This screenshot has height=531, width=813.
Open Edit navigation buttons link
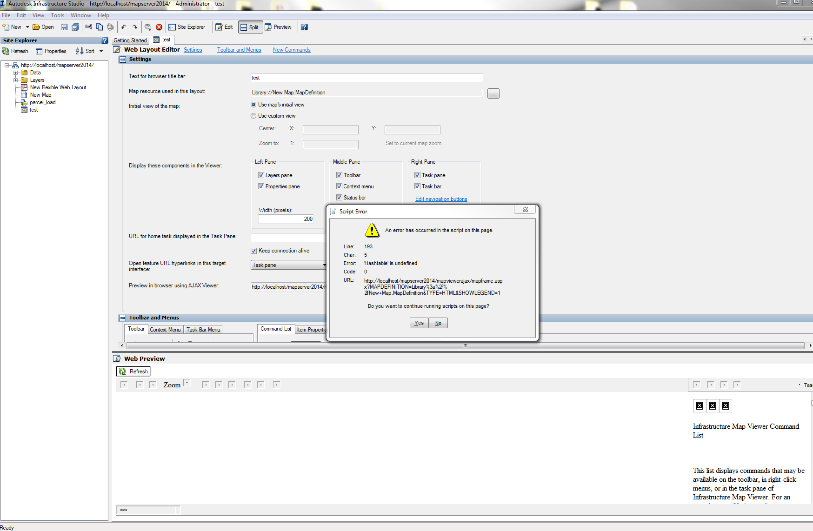(x=441, y=199)
